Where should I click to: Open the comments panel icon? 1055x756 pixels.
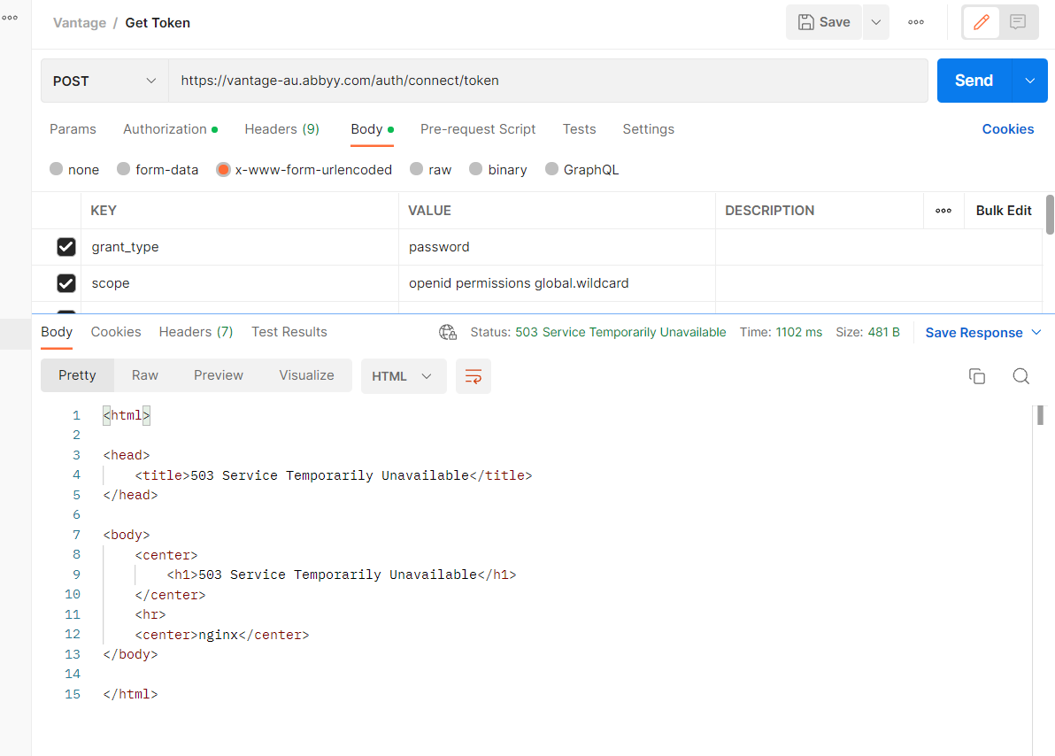tap(1018, 22)
